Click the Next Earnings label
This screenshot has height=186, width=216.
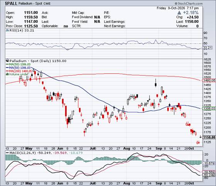tap(115, 26)
